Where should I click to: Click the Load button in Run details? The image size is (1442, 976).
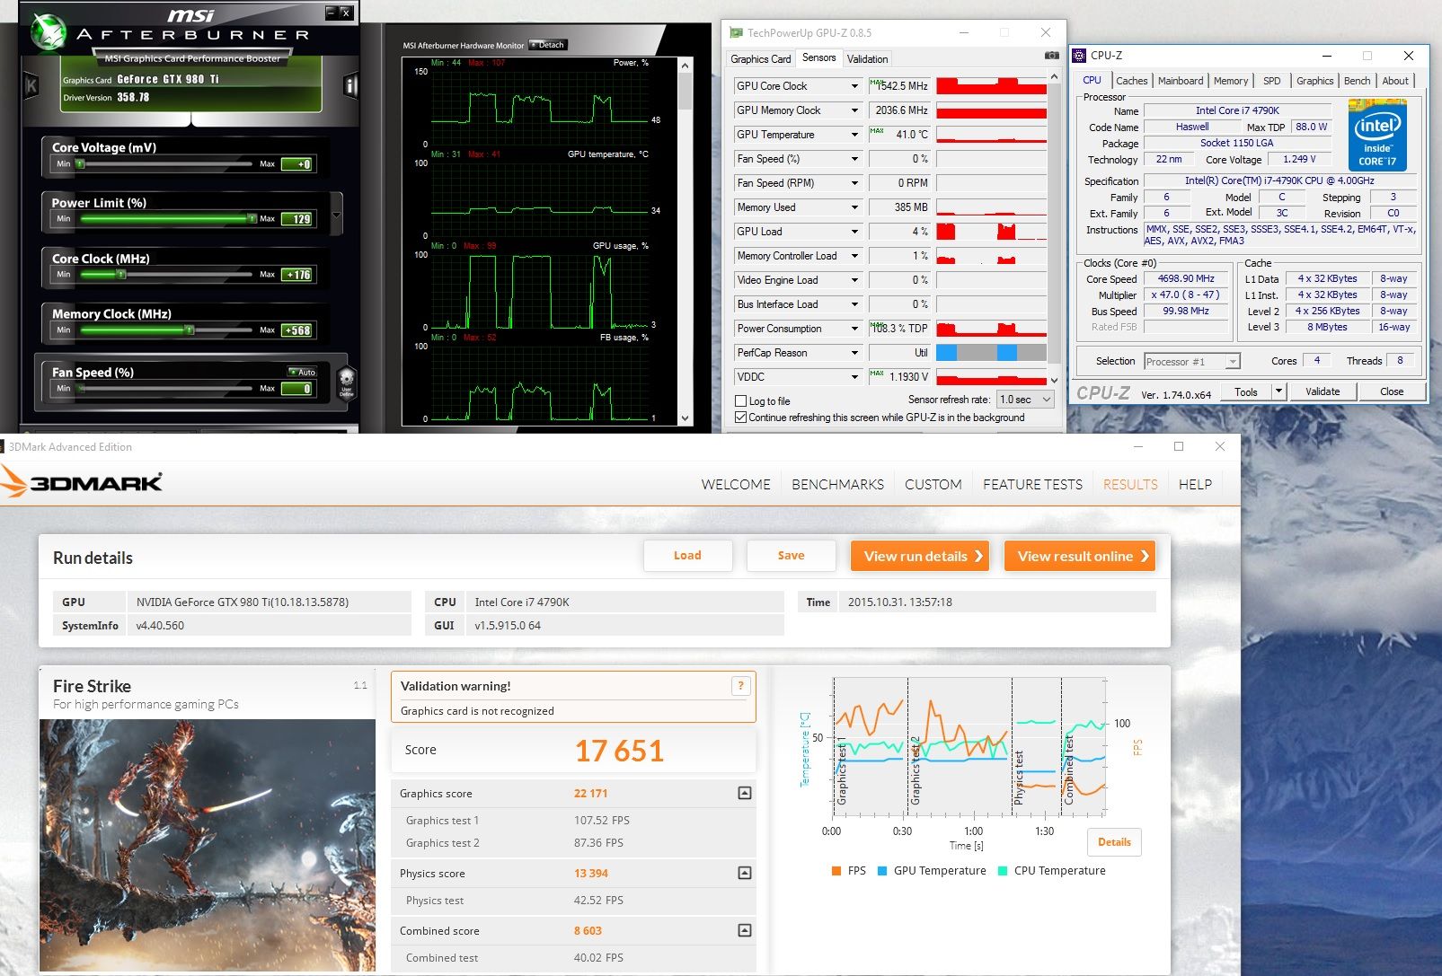687,556
